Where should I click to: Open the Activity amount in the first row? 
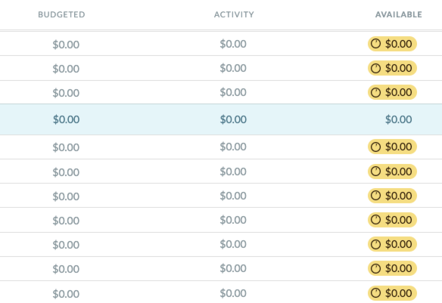click(233, 44)
